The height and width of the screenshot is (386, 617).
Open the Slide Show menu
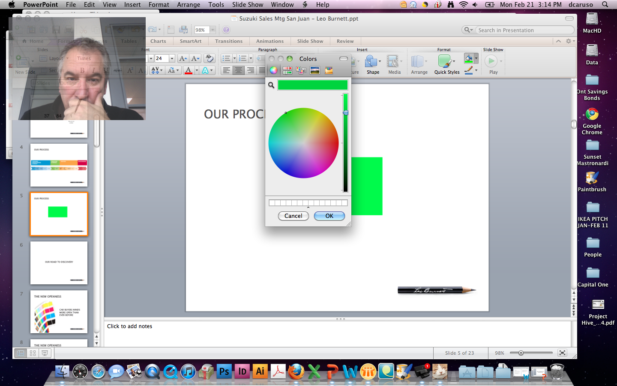point(247,5)
